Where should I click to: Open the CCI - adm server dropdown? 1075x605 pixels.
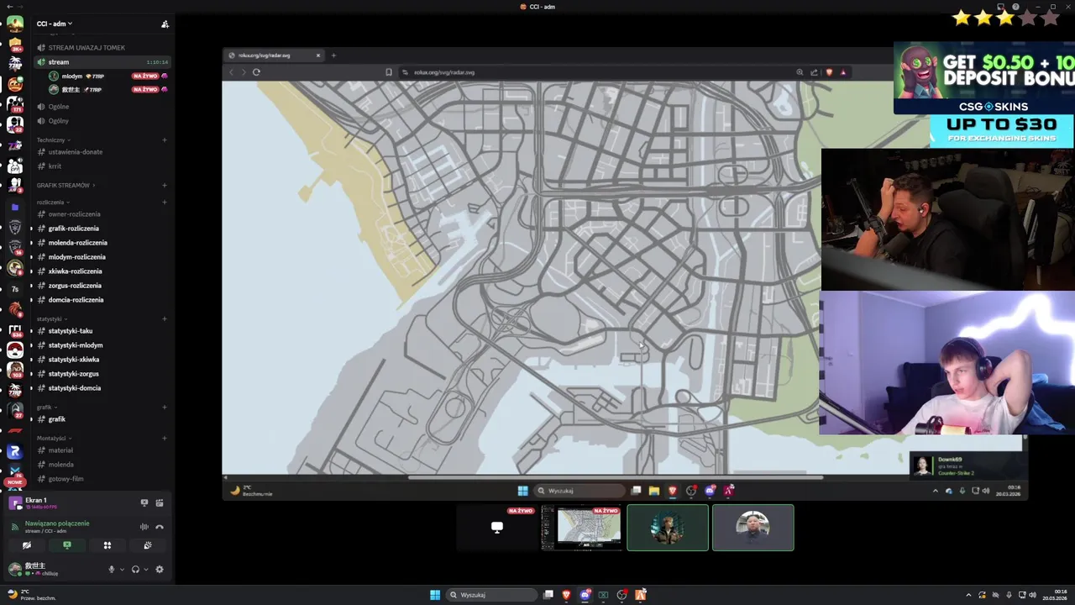[x=55, y=24]
